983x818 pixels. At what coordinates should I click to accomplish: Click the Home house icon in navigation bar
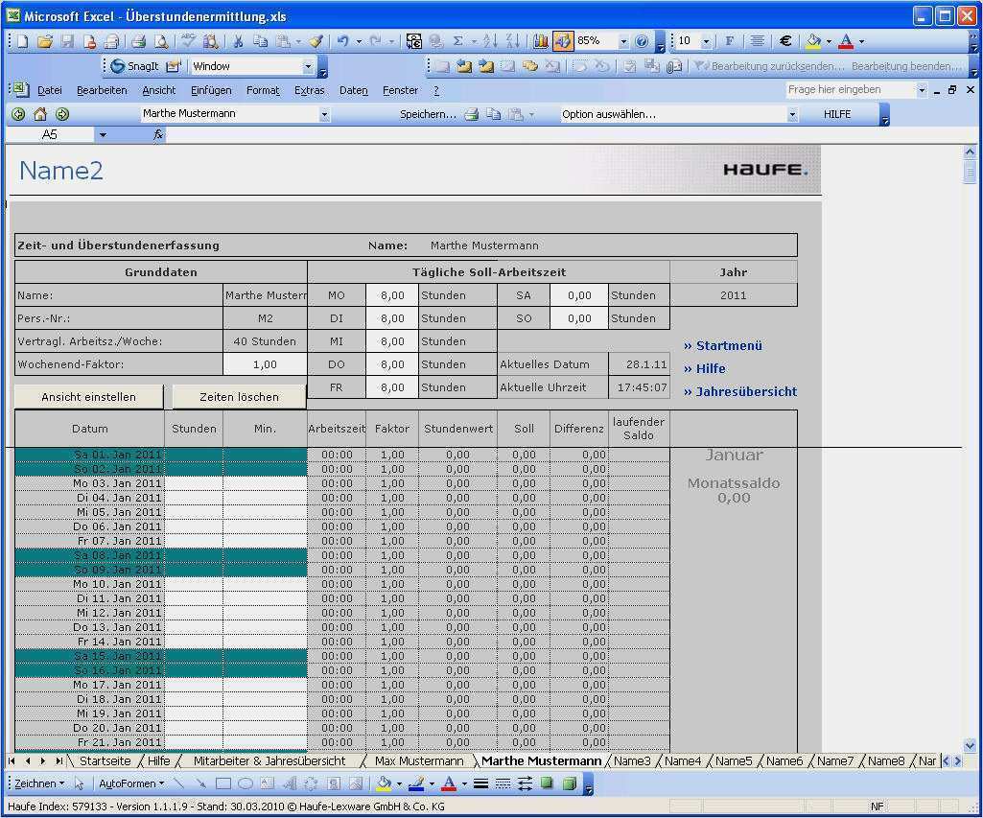[40, 114]
